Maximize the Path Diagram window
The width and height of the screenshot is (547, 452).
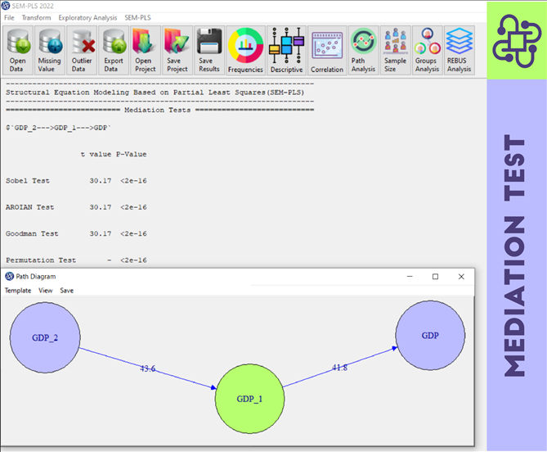coord(435,276)
